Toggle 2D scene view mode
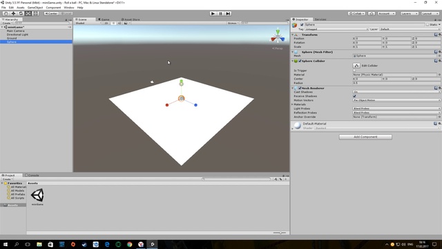Screen dimensions: 442x249 coord(106,23)
